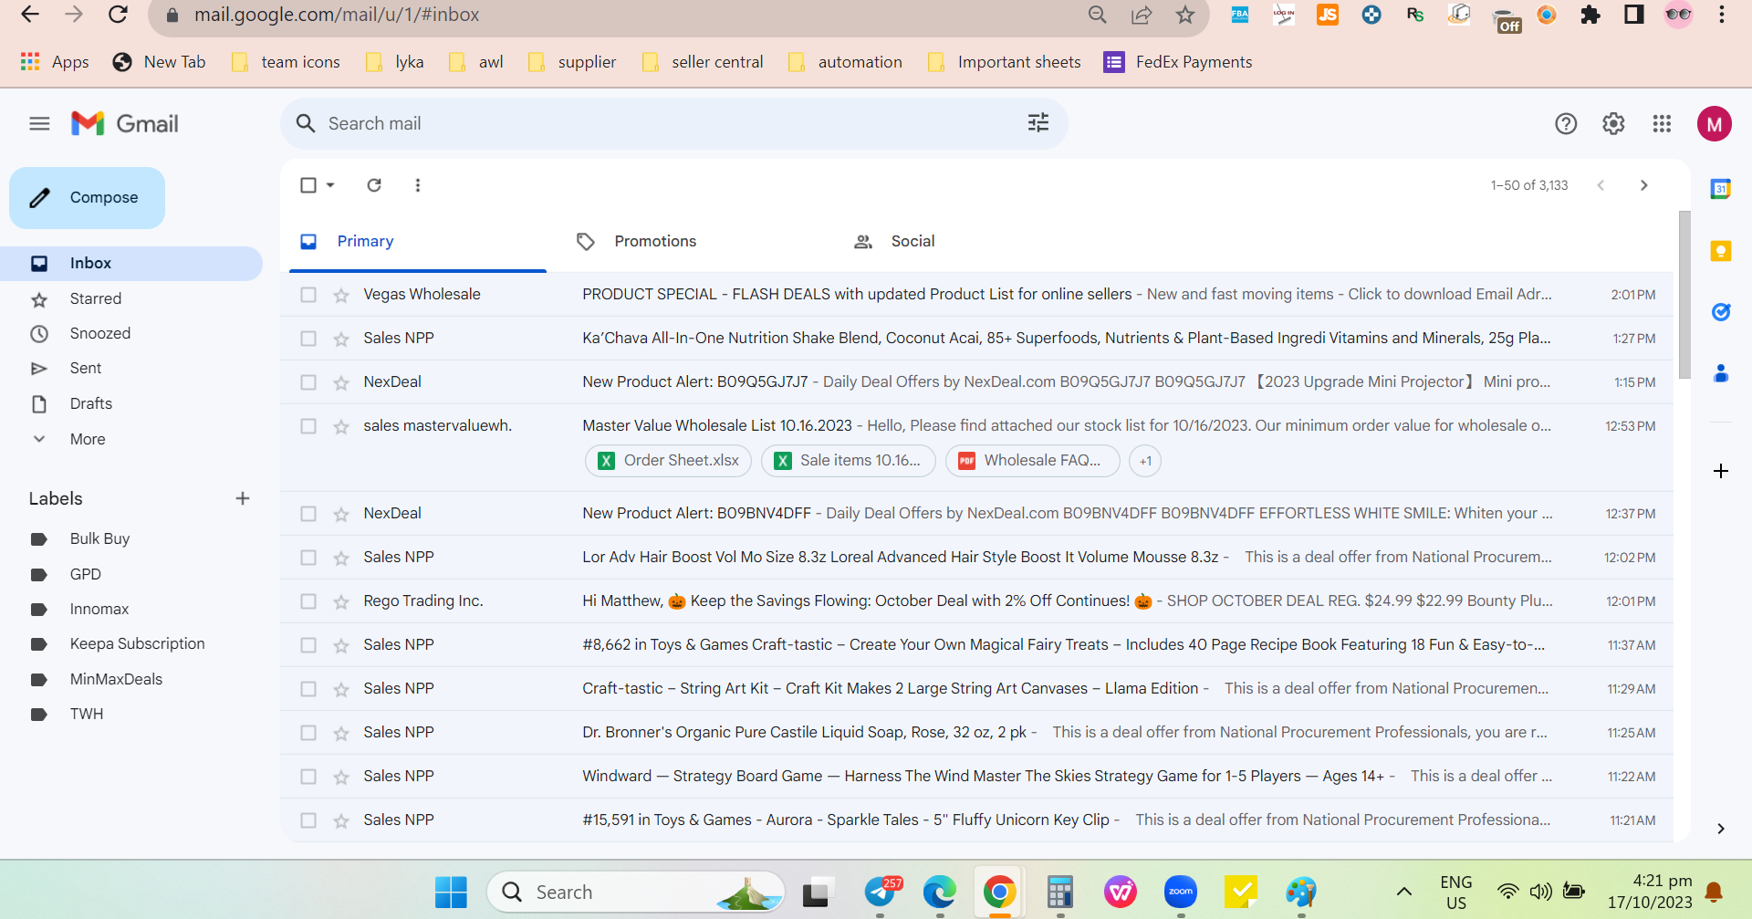Open search options filter icon
1752x919 pixels.
pos(1038,123)
